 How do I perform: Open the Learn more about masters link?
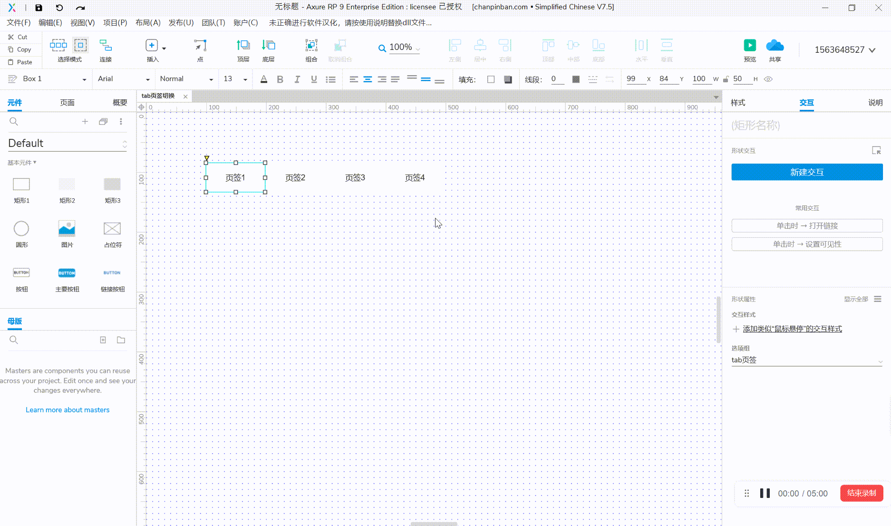pos(68,410)
